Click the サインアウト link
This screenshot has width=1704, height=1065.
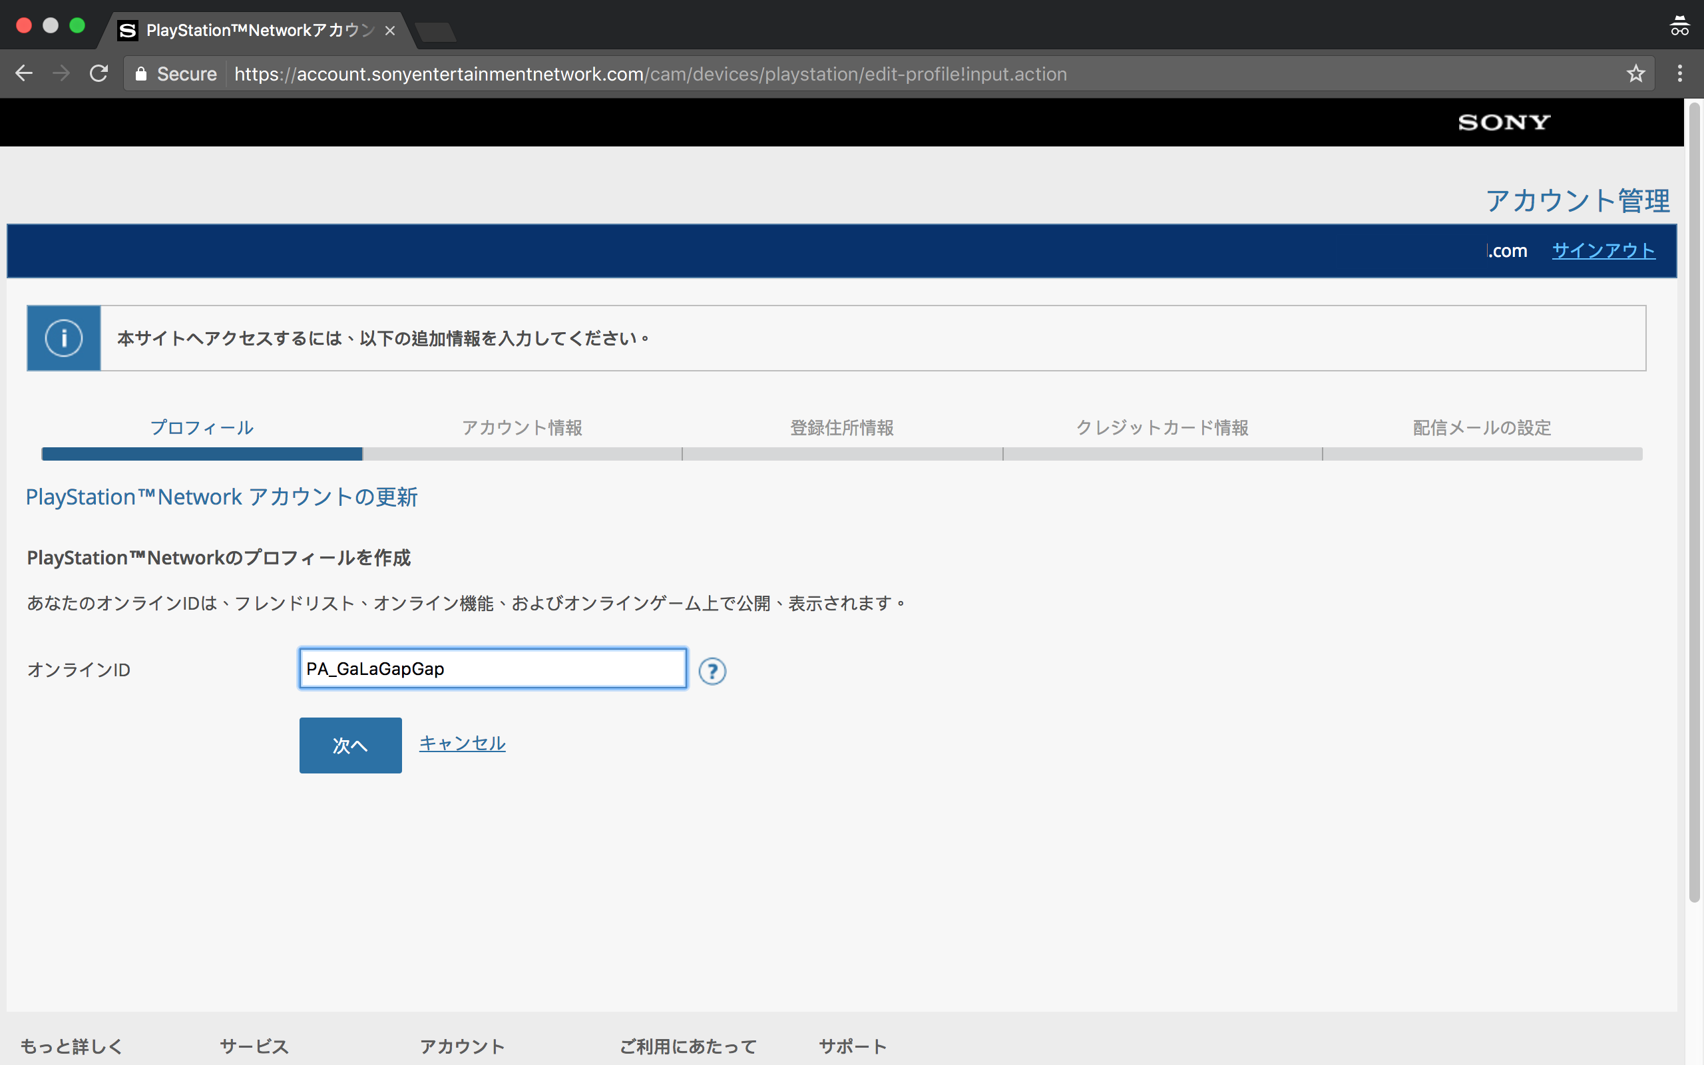point(1603,251)
